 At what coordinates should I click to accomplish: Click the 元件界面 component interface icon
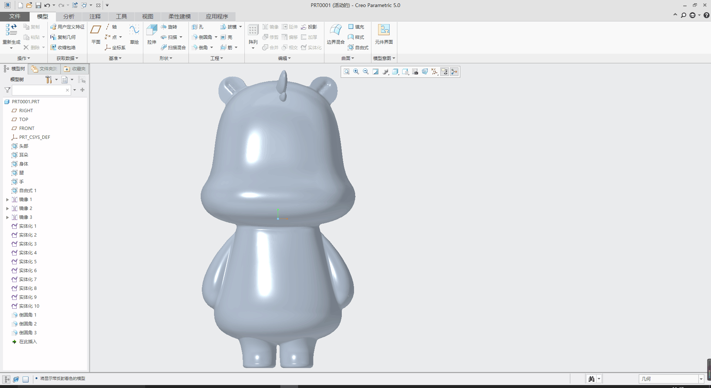click(384, 30)
